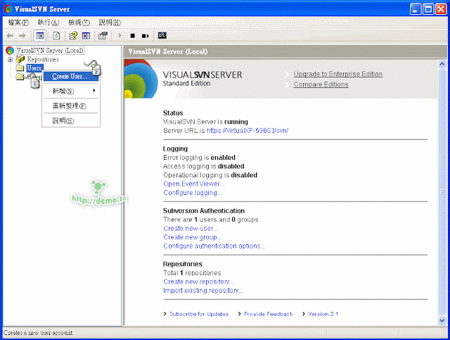The width and height of the screenshot is (450, 340).
Task: Choose 重新整理(F) in context menu
Action: click(x=70, y=106)
